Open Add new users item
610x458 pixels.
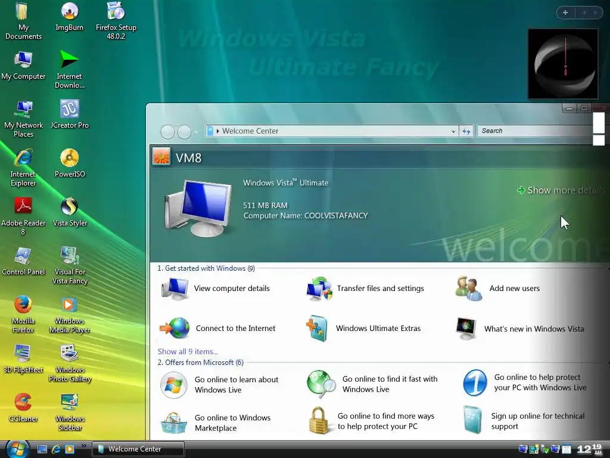497,289
